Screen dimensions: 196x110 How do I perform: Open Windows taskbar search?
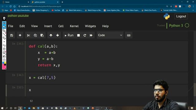pos(7,108)
